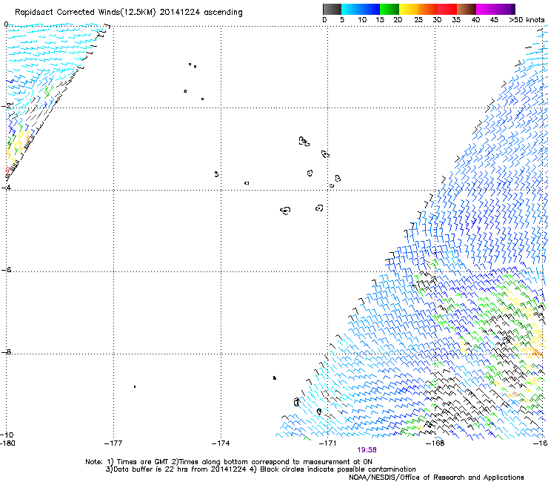
Task: Click the green 15-20 knots legend swatch
Action: point(390,9)
